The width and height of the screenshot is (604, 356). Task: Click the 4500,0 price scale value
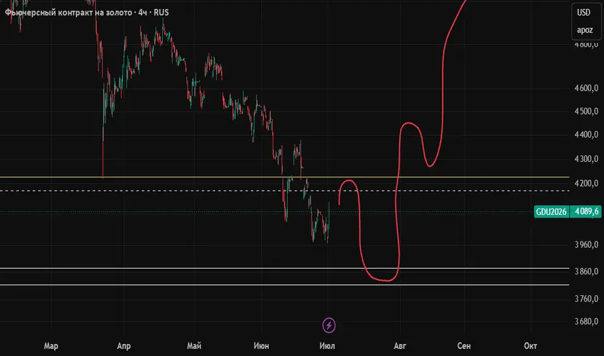click(587, 111)
